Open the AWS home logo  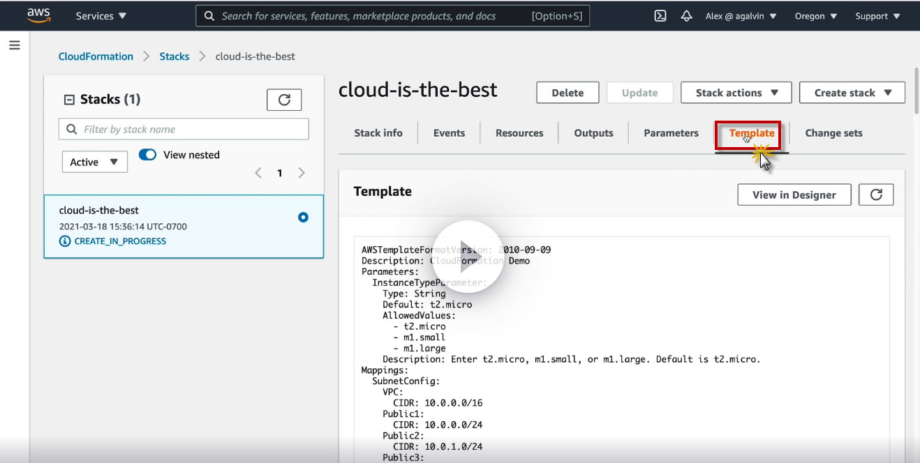[39, 15]
